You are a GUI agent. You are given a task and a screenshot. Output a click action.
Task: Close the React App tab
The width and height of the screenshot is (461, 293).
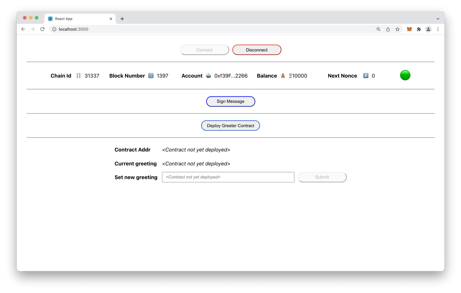click(x=111, y=19)
